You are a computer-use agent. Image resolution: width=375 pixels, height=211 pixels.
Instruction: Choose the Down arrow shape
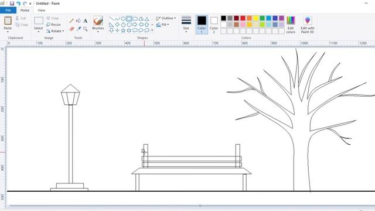pos(111,30)
